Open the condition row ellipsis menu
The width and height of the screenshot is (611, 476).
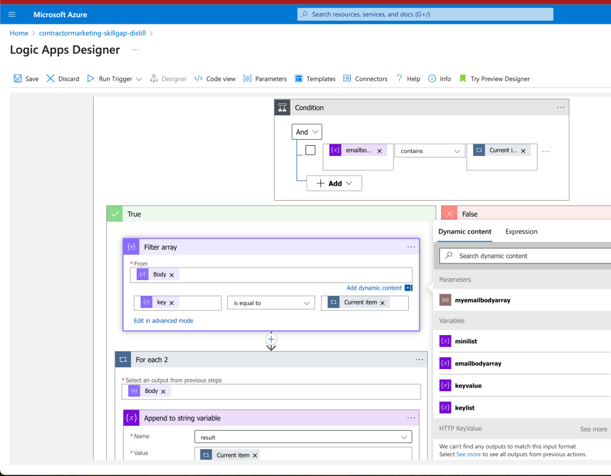click(545, 151)
